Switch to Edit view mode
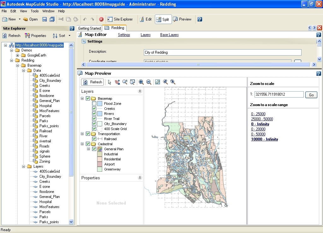 pos(146,19)
